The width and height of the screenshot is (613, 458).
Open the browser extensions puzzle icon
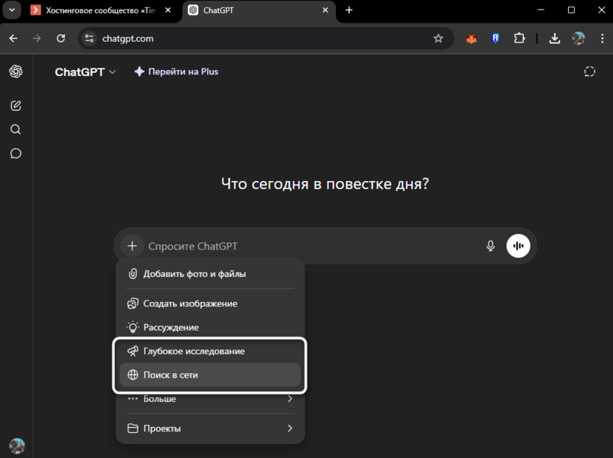[519, 38]
